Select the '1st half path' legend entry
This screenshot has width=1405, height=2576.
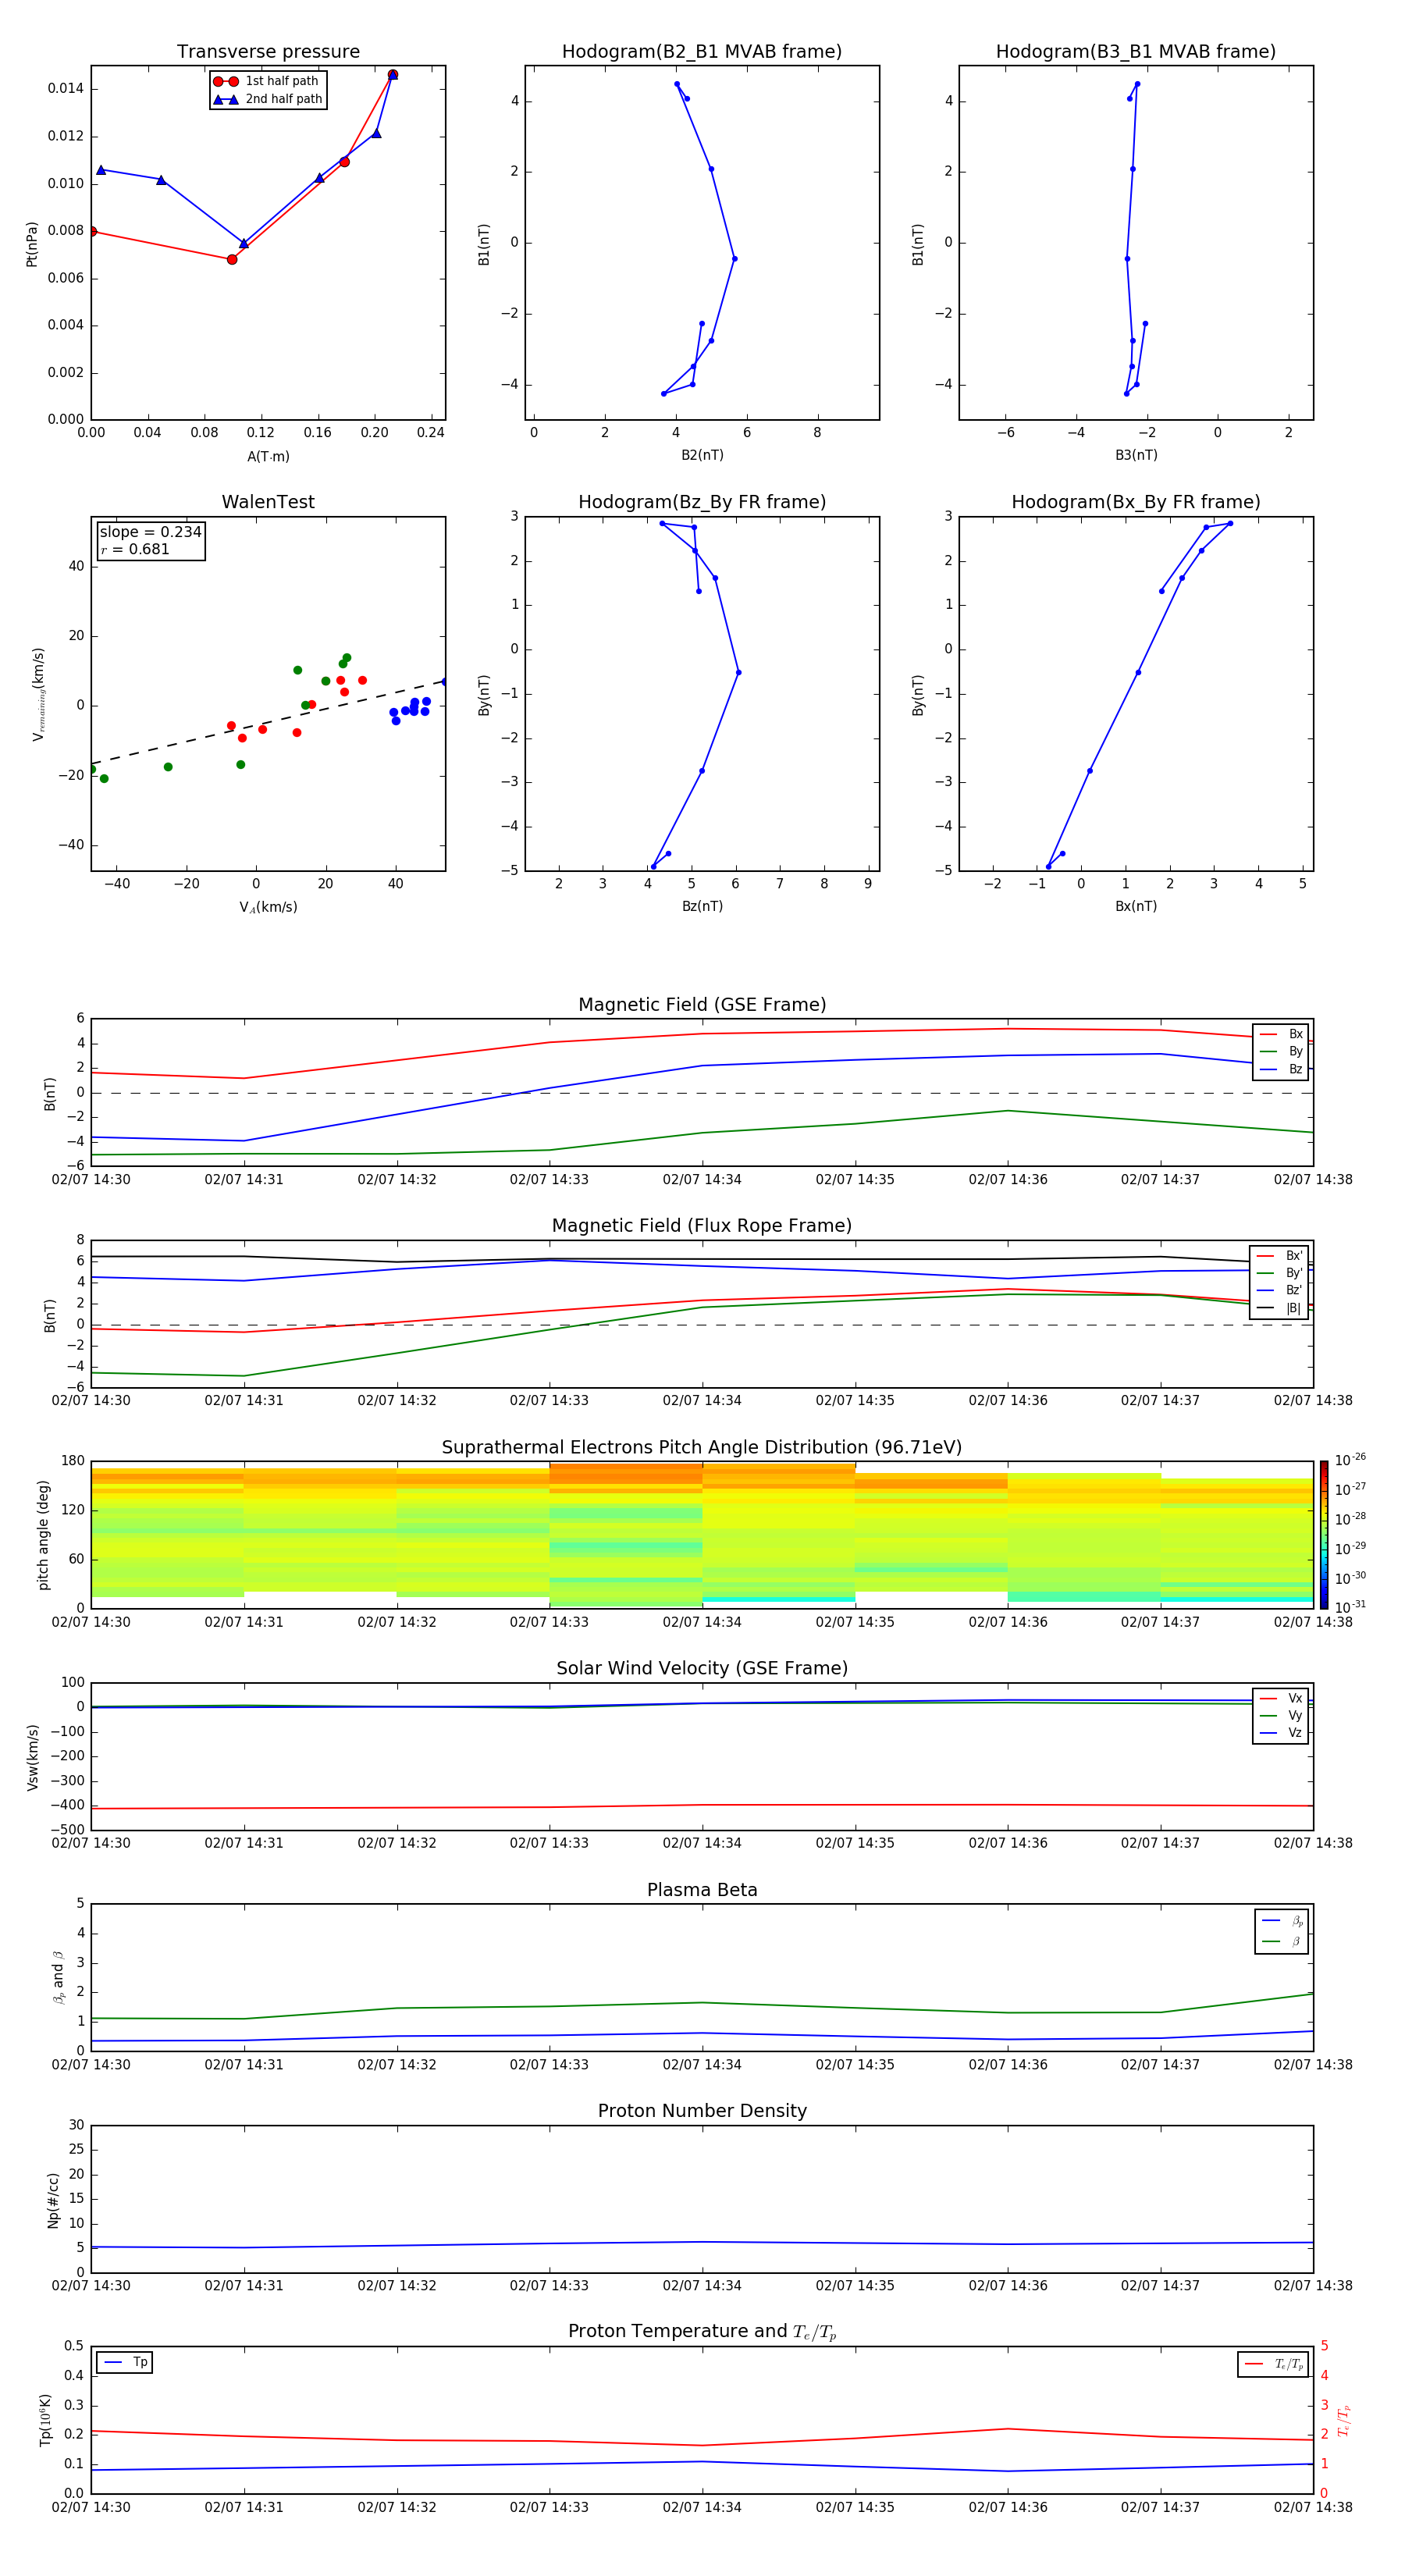point(267,81)
